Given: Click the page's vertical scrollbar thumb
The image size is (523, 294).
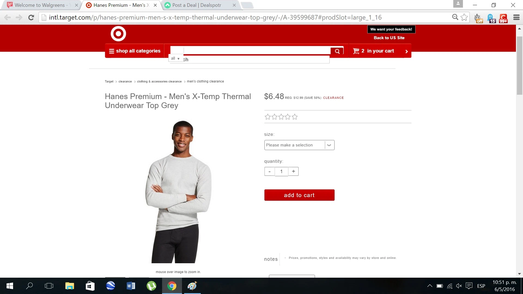Looking at the screenshot, I should click(519, 65).
